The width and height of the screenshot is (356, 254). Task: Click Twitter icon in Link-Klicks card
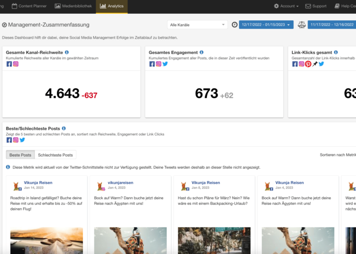(x=321, y=64)
